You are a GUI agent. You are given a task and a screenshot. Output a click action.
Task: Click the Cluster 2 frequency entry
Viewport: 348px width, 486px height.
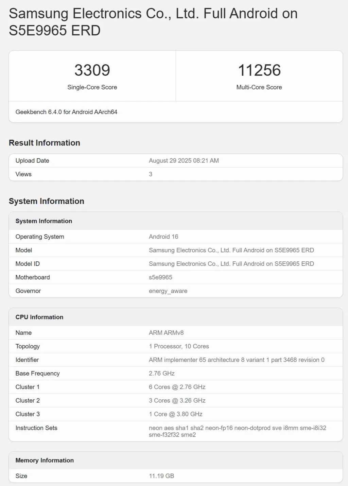point(177,400)
